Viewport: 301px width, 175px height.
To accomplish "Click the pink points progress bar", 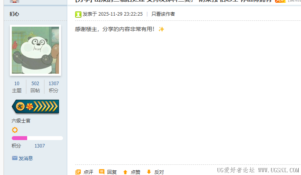I will click(37, 138).
